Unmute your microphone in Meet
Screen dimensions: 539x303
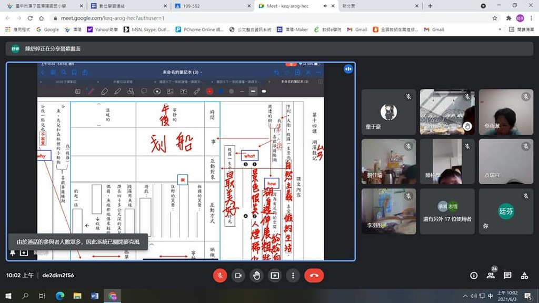click(220, 276)
